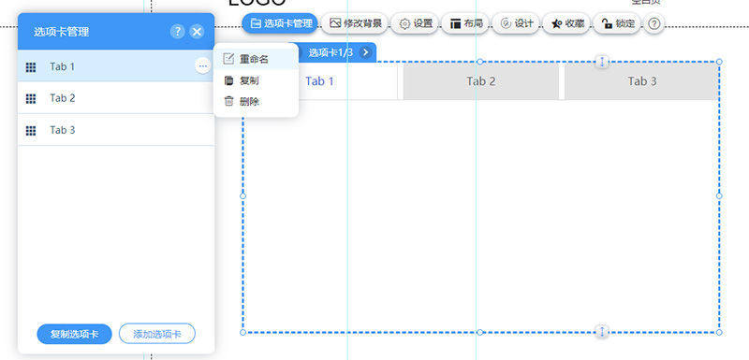The width and height of the screenshot is (749, 360).
Task: Open 设置 gear in the toolbar
Action: pos(416,23)
